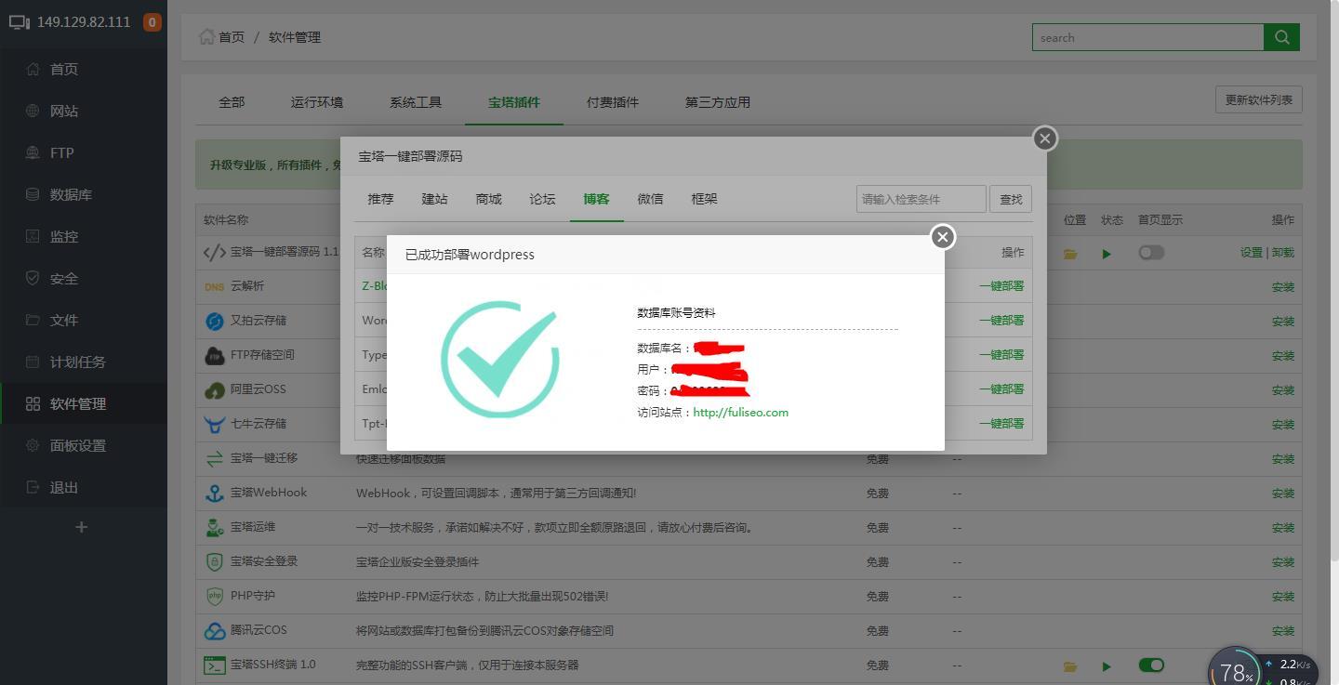Open the http://fuliseo.com site link
Viewport: 1339px width, 685px height.
(741, 413)
